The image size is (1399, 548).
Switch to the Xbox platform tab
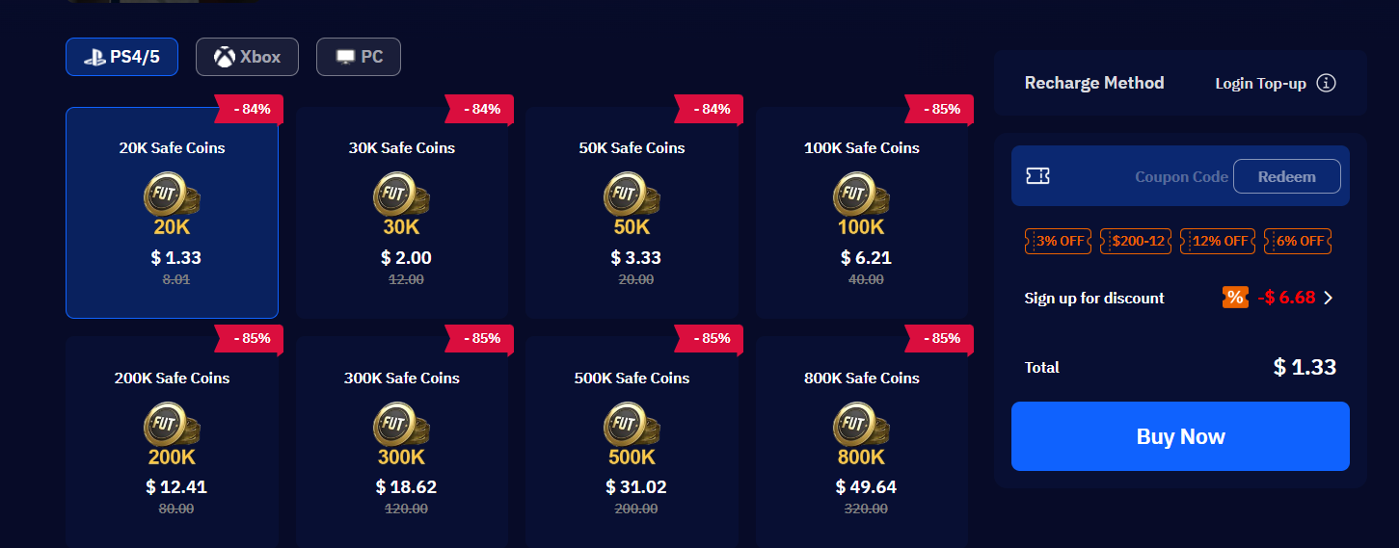tap(247, 57)
